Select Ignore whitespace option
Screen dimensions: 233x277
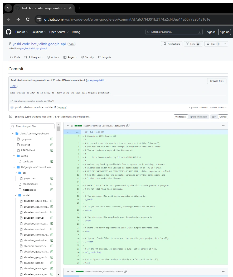[198, 117]
